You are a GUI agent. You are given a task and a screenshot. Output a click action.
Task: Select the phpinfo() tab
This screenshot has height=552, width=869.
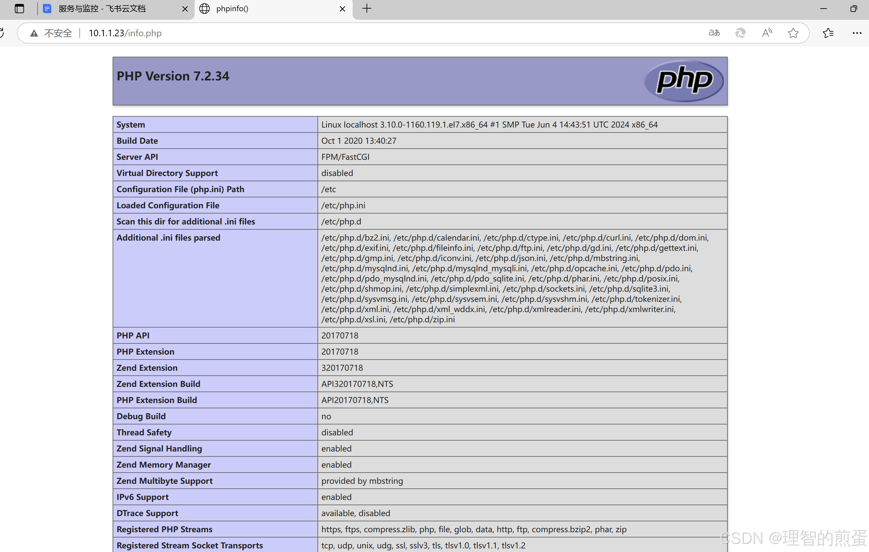(232, 9)
